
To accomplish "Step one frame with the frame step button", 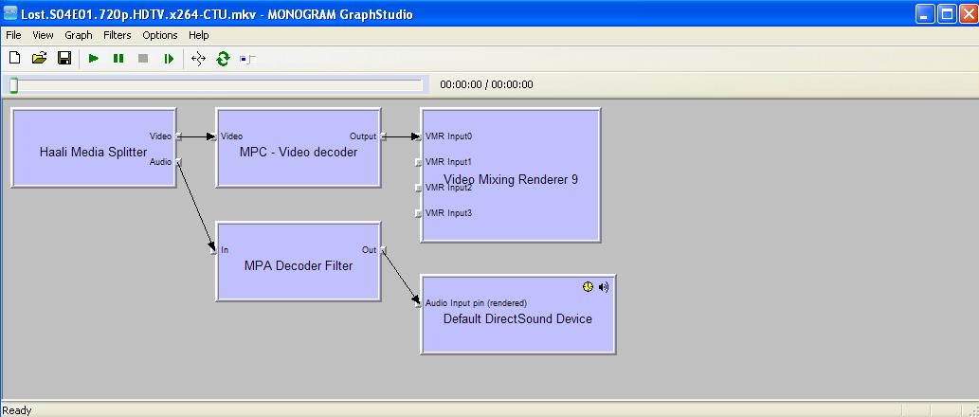I will (x=169, y=59).
